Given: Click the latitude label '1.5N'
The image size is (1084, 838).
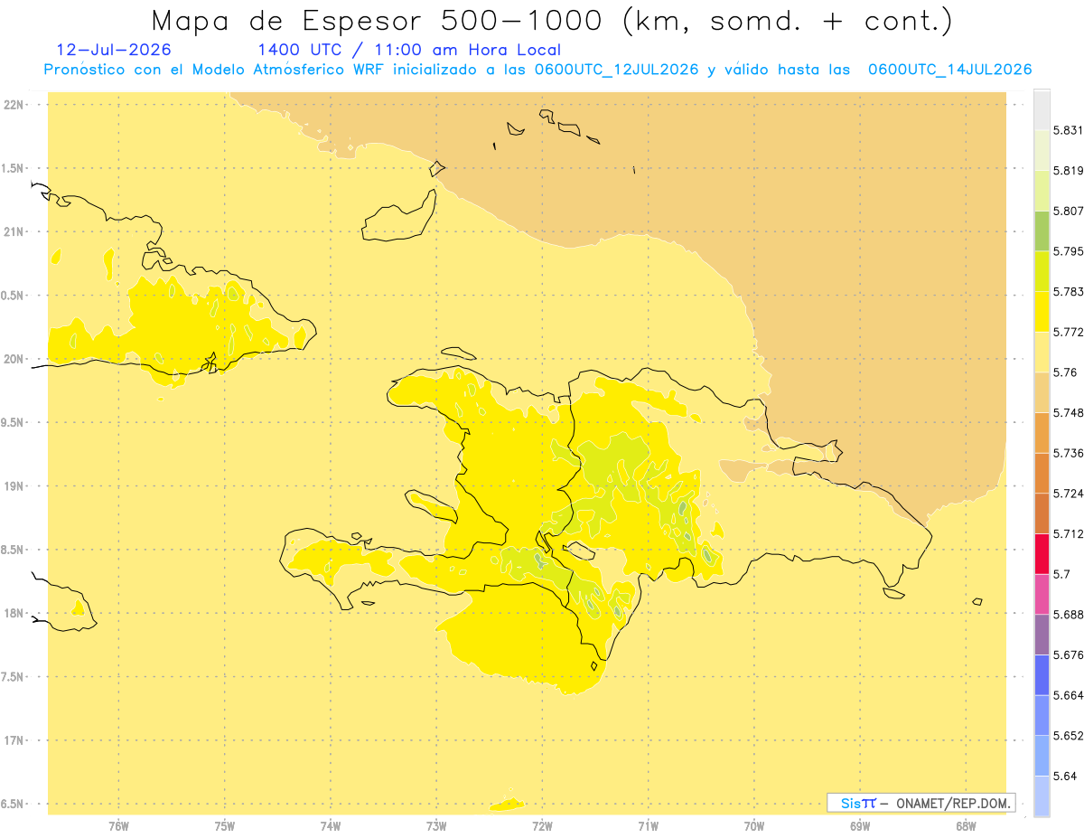Looking at the screenshot, I should [x=13, y=169].
